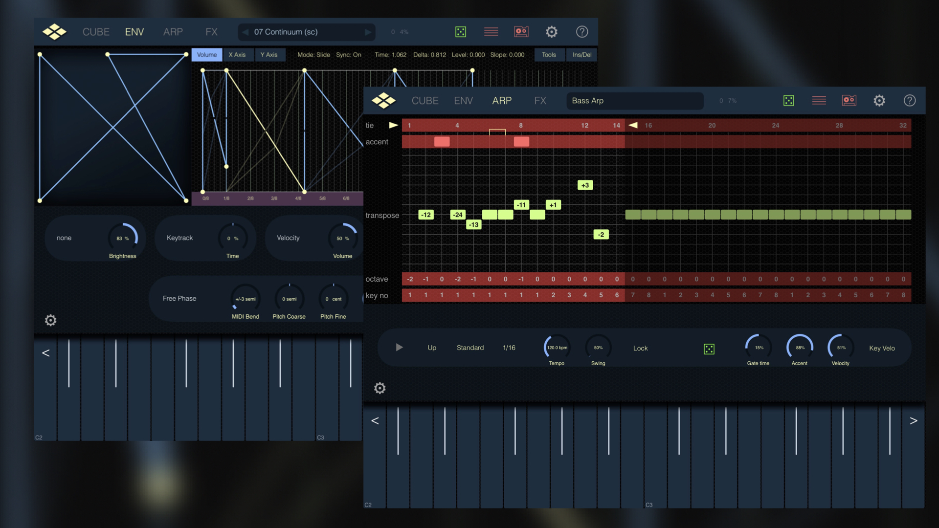Screen dimensions: 939x528
Task: Open the Up arpeggio direction selector
Action: 431,348
